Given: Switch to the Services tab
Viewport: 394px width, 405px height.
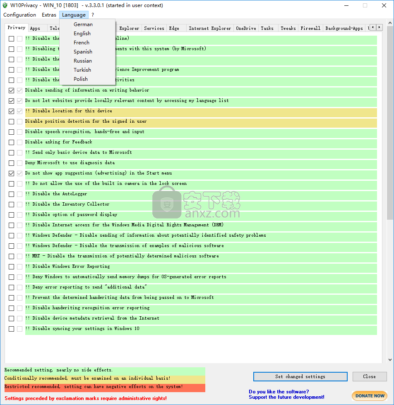Looking at the screenshot, I should (x=154, y=29).
